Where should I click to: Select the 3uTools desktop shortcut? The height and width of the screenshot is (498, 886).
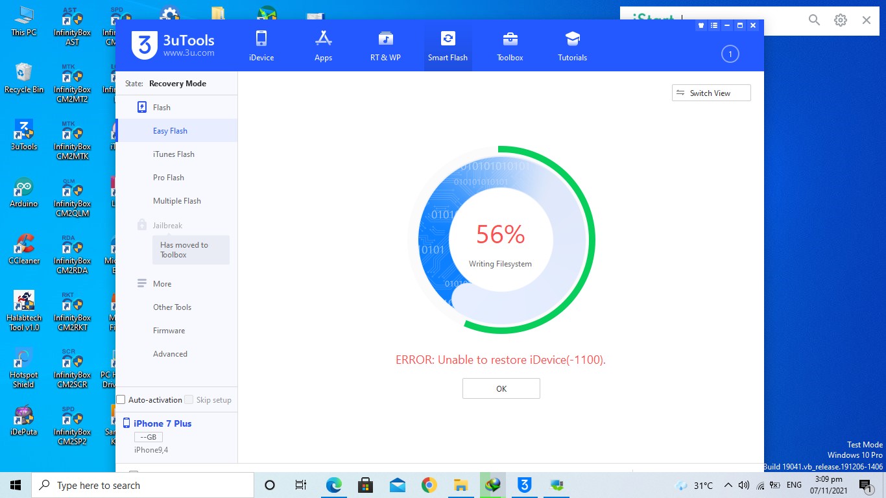pos(24,135)
